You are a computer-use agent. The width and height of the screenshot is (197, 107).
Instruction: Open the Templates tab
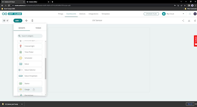105,14
